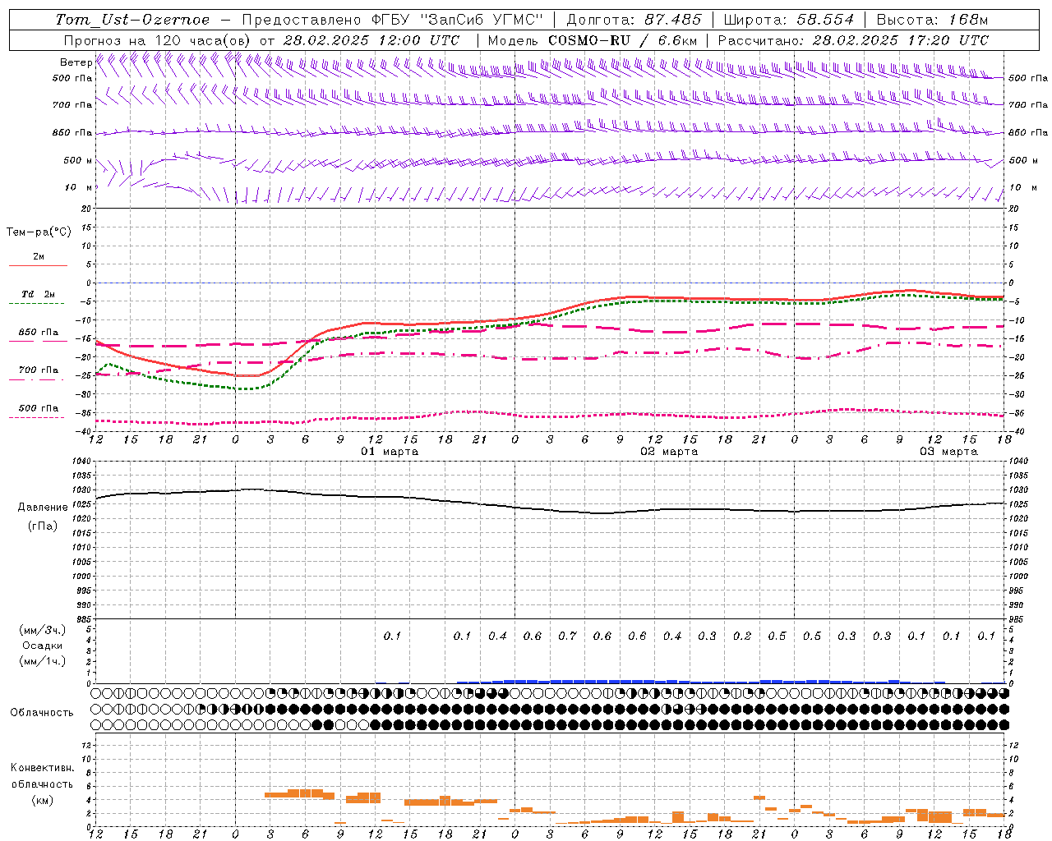Click the (мм/1ч.) unit label

(43, 661)
